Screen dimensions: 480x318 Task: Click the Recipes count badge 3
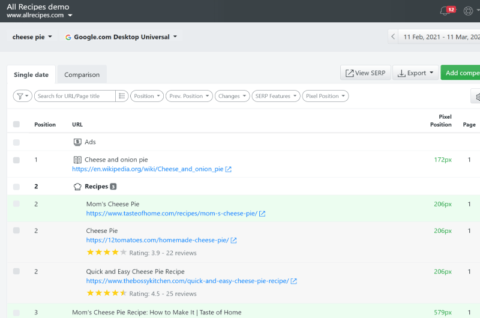tap(113, 187)
